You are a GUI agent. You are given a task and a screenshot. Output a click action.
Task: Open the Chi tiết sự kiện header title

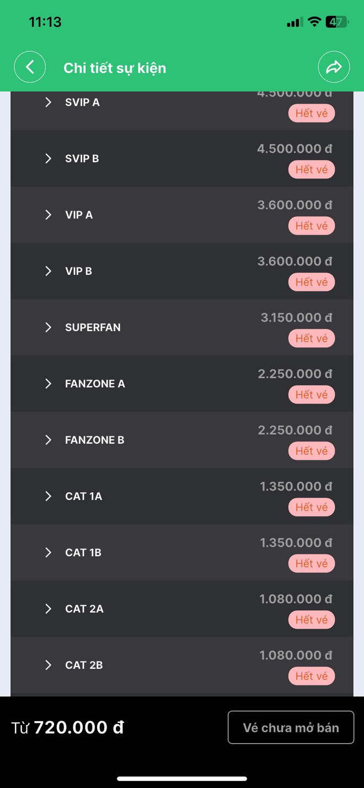tap(114, 68)
